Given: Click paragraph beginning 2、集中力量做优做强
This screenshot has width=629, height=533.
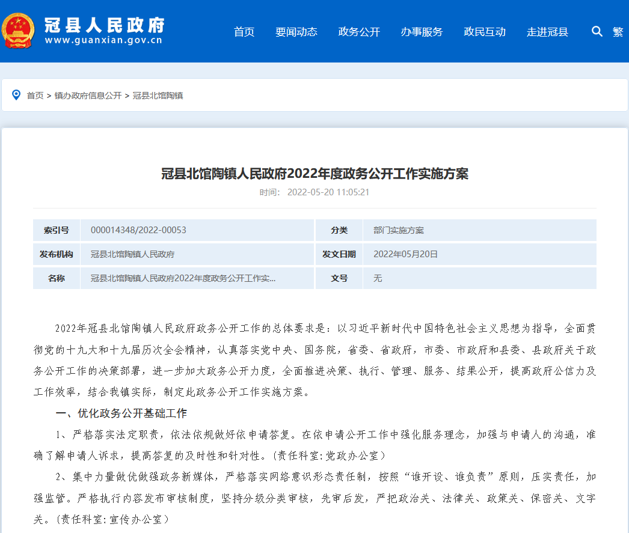Looking at the screenshot, I should tap(314, 498).
